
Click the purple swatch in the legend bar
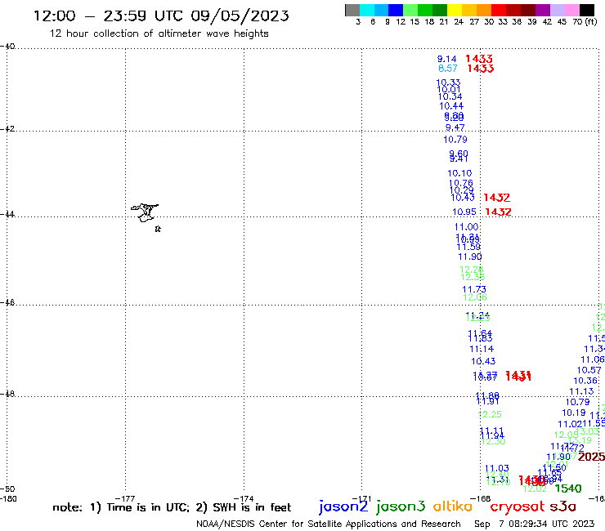click(543, 10)
